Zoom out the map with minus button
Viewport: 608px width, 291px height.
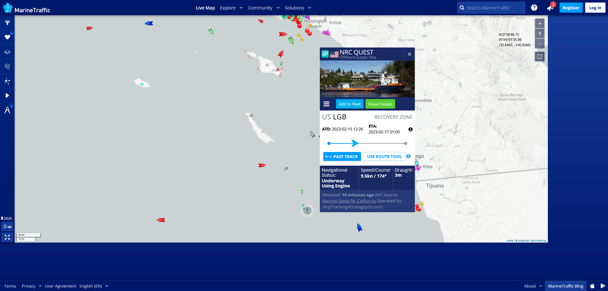[x=540, y=44]
